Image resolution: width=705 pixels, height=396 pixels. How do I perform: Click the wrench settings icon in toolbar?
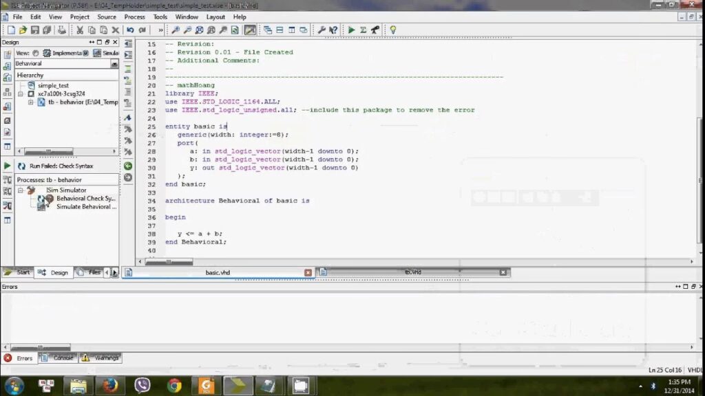coord(321,30)
